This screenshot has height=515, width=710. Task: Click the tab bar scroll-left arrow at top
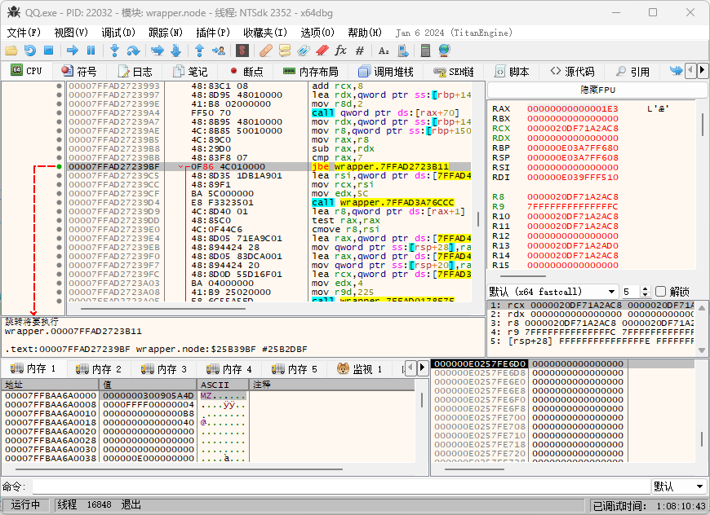pyautogui.click(x=691, y=71)
